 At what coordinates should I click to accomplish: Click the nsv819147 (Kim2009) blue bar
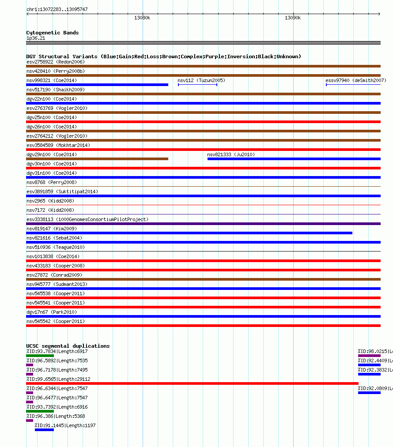189,233
